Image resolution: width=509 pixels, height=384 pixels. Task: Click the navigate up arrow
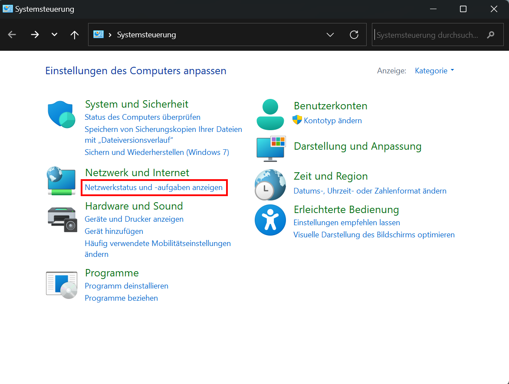click(x=74, y=35)
